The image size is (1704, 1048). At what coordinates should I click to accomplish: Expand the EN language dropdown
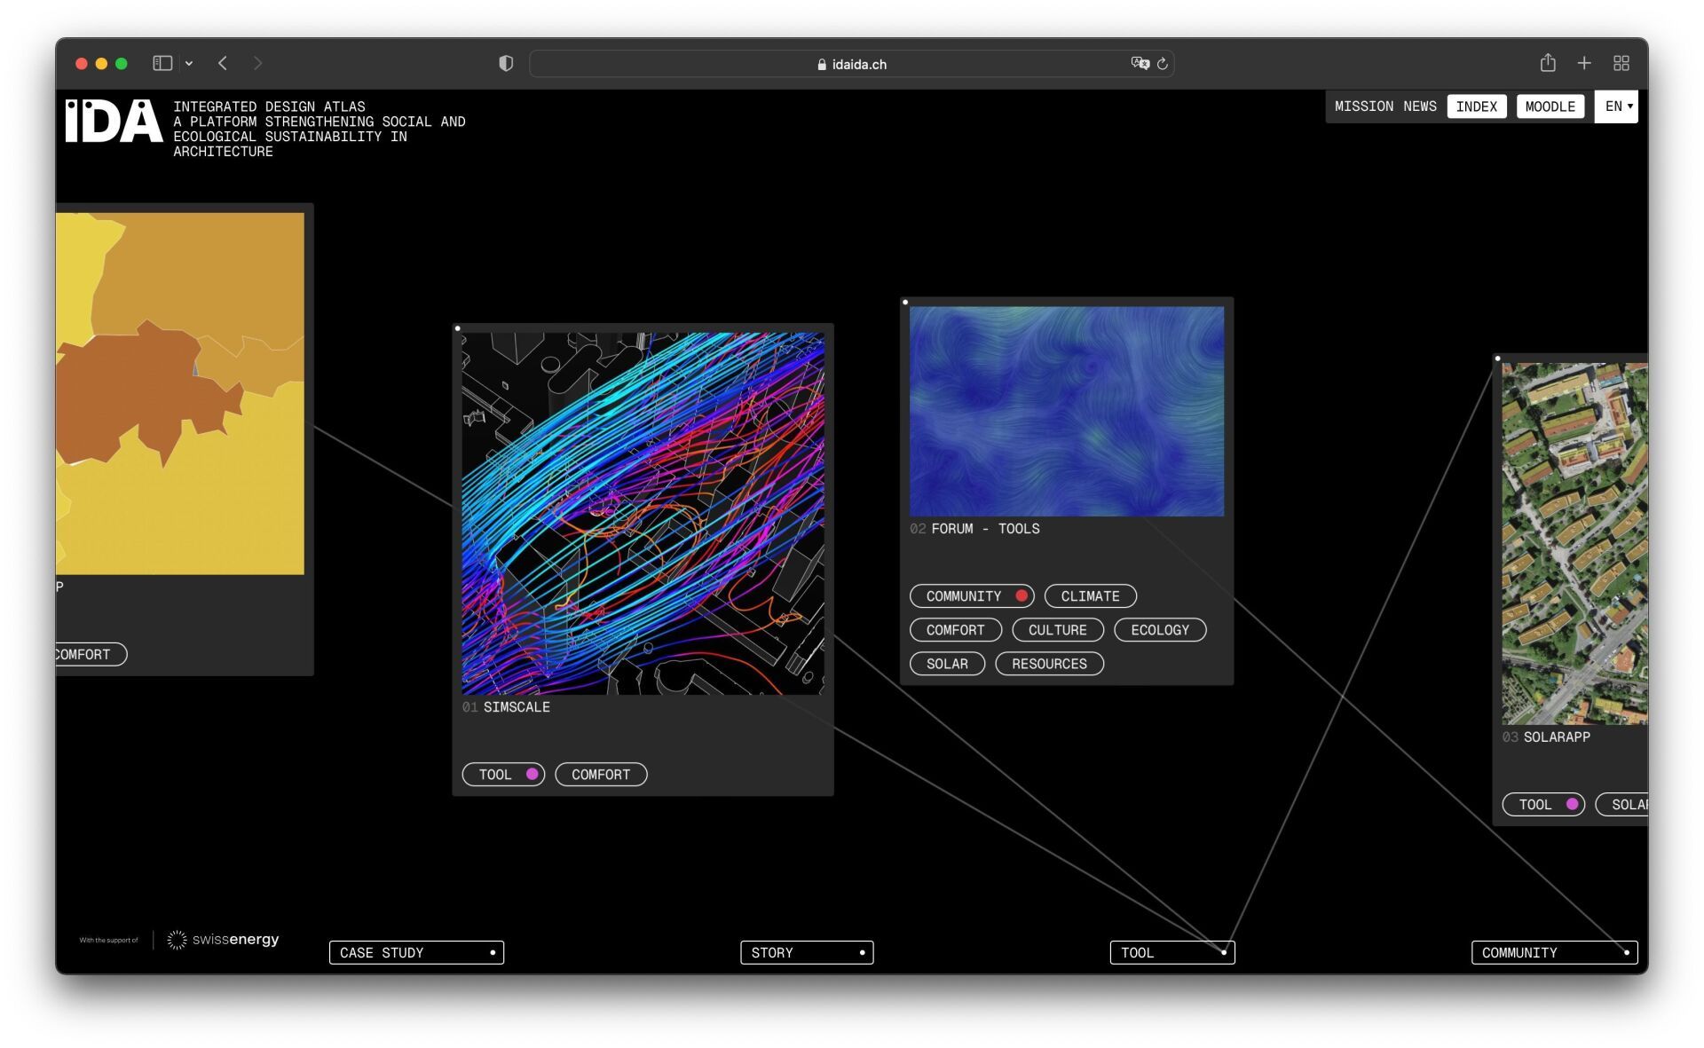[x=1618, y=106]
